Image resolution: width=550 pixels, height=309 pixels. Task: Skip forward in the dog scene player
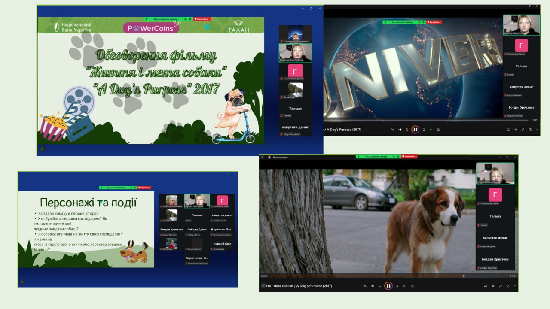click(x=397, y=286)
